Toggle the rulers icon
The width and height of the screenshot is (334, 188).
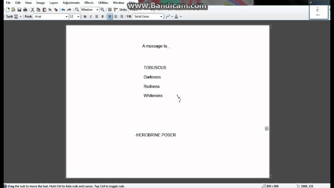(116, 10)
